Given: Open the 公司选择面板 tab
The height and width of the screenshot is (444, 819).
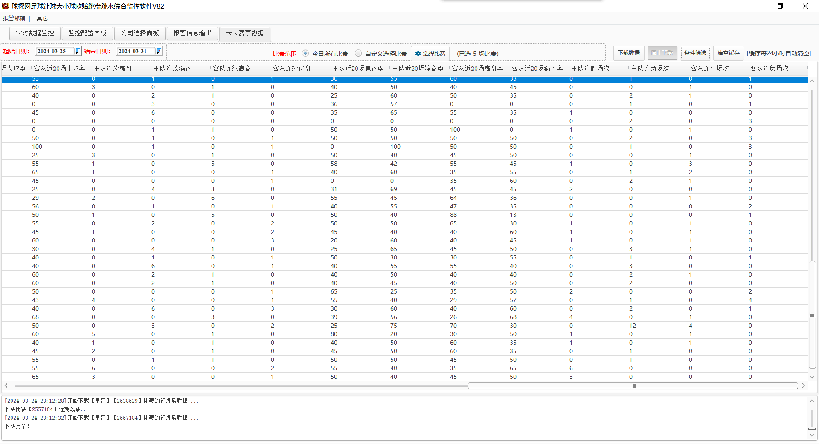Looking at the screenshot, I should click(140, 33).
